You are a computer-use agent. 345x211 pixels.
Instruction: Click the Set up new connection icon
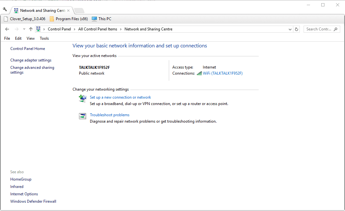(x=82, y=98)
